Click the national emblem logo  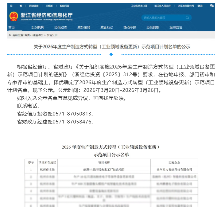(14, 17)
